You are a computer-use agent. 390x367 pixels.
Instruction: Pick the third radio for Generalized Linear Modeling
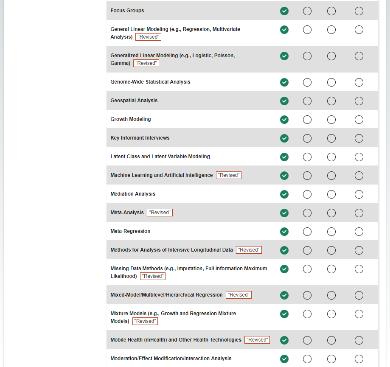point(331,56)
